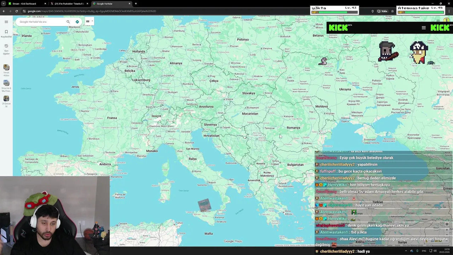Click the Polonya country label
The height and width of the screenshot is (255, 453).
click(243, 39)
